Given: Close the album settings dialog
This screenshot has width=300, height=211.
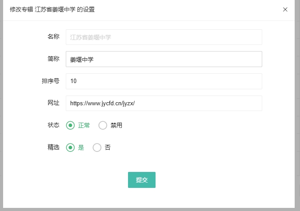Looking at the screenshot, I should tap(285, 9).
